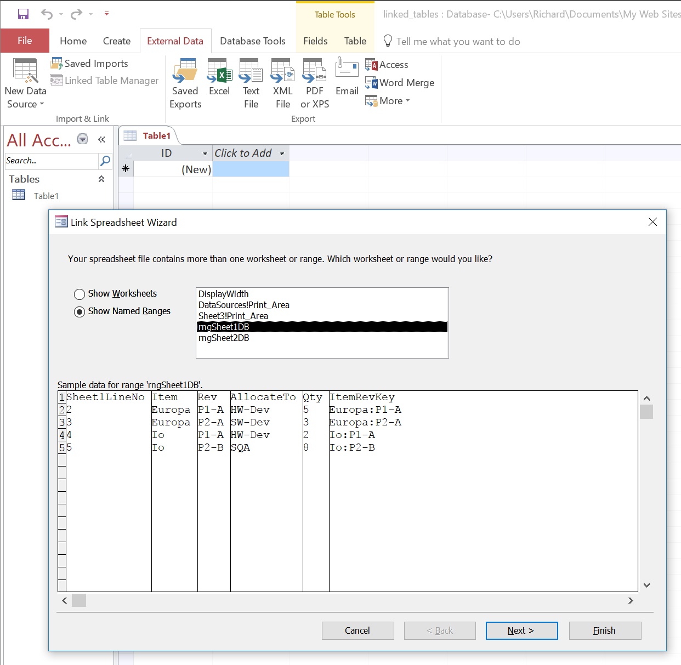The height and width of the screenshot is (665, 681).
Task: Click the Europa:P1-A cell in sample data
Action: (365, 410)
